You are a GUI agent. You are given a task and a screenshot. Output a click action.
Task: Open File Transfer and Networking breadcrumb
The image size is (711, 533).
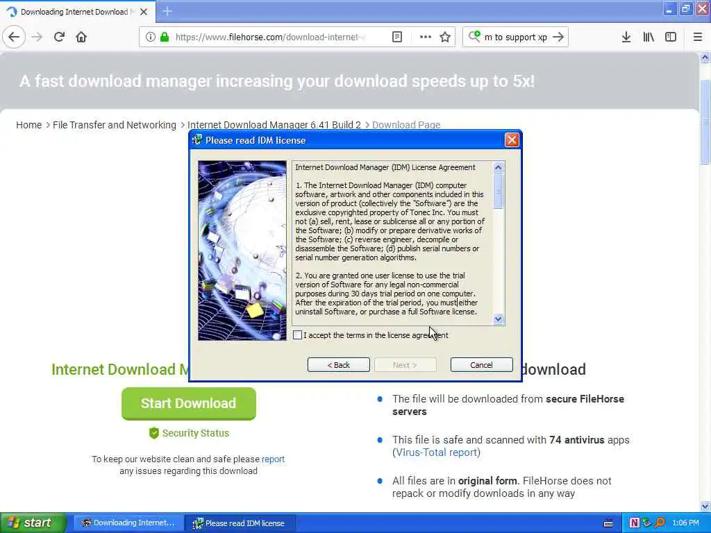pos(115,125)
